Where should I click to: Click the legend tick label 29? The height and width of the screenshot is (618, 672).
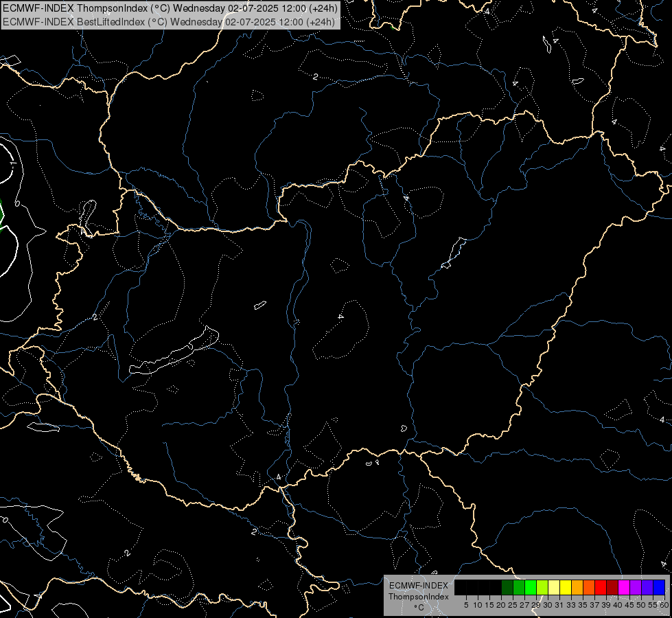pos(536,605)
